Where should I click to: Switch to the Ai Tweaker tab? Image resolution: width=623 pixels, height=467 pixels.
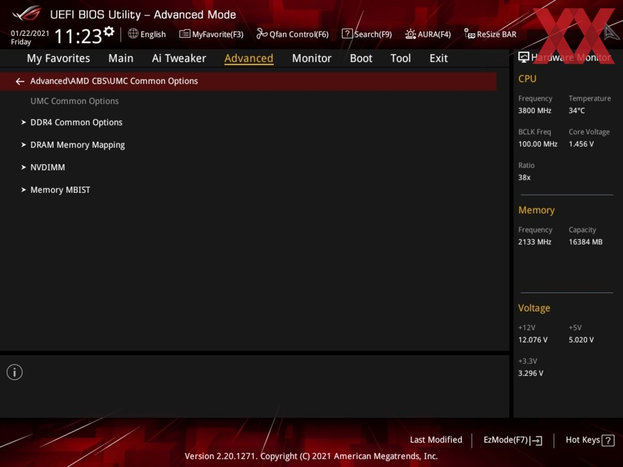(x=179, y=58)
